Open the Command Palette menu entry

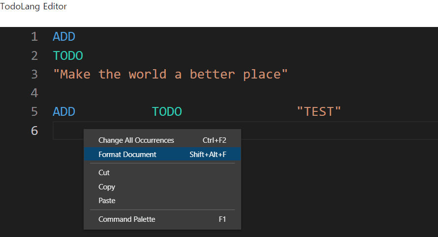162,219
